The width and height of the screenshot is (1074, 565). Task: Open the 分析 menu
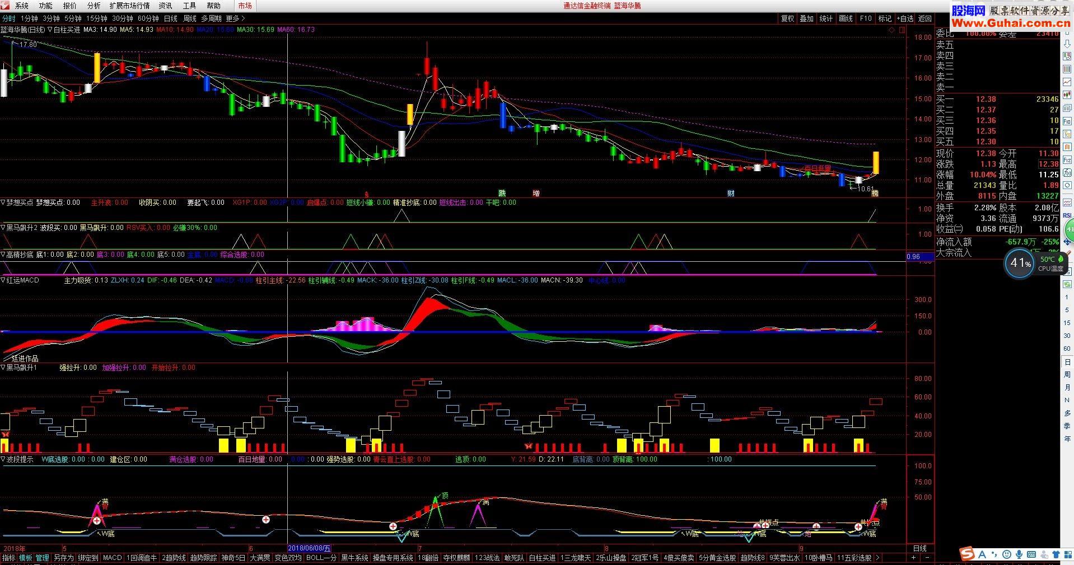(x=94, y=6)
